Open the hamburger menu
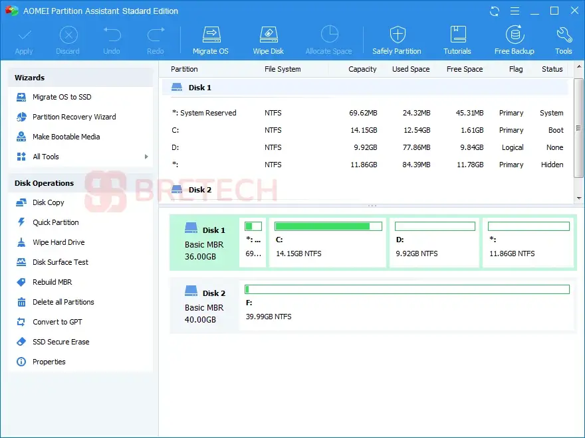This screenshot has height=438, width=585. (515, 11)
